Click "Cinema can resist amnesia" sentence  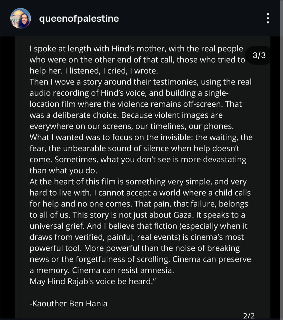click(123, 271)
